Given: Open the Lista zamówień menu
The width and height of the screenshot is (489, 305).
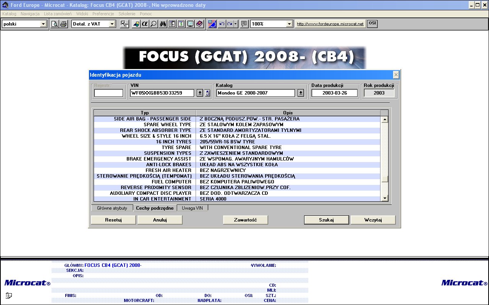Looking at the screenshot, I should click(58, 14).
